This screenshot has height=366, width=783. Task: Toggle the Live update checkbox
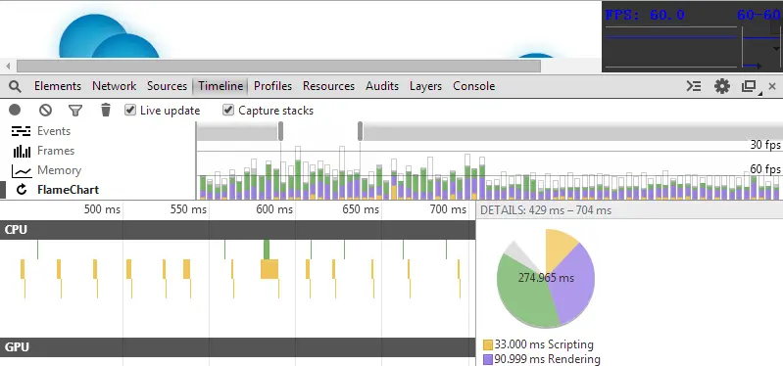click(129, 110)
